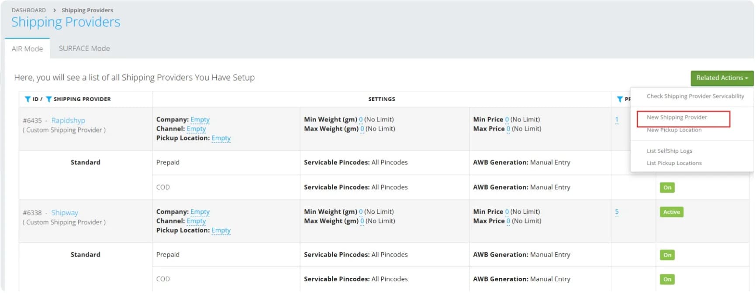Screen dimensions: 756x294
Task: Open List Pickup Locations
Action: point(674,163)
